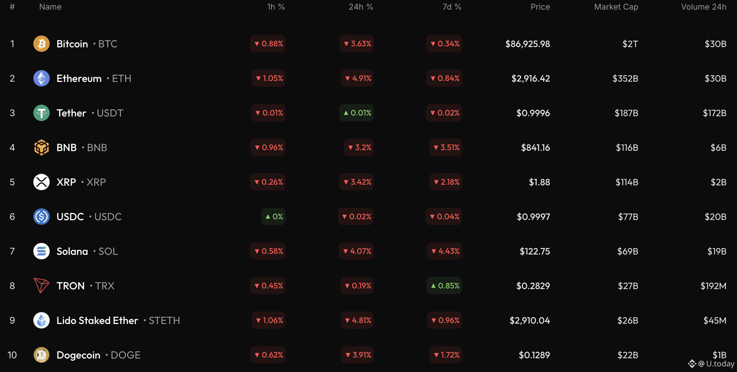Click the blue USDC logo icon

click(41, 217)
